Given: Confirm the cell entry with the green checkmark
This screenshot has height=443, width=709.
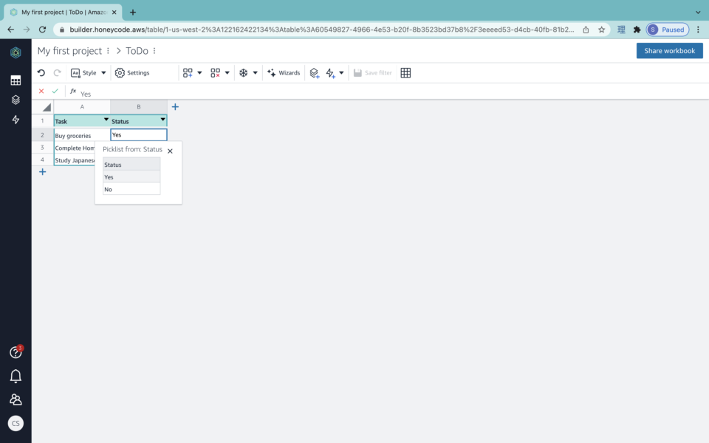Looking at the screenshot, I should click(x=55, y=91).
